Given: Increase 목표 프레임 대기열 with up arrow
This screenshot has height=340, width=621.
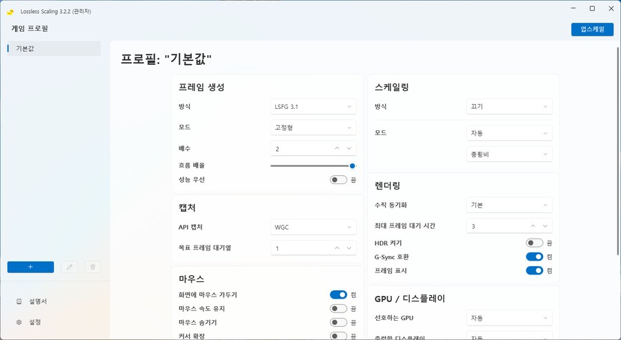Looking at the screenshot, I should (x=337, y=248).
